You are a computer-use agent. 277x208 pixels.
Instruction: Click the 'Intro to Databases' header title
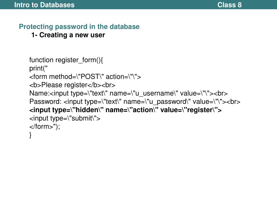(x=44, y=5)
